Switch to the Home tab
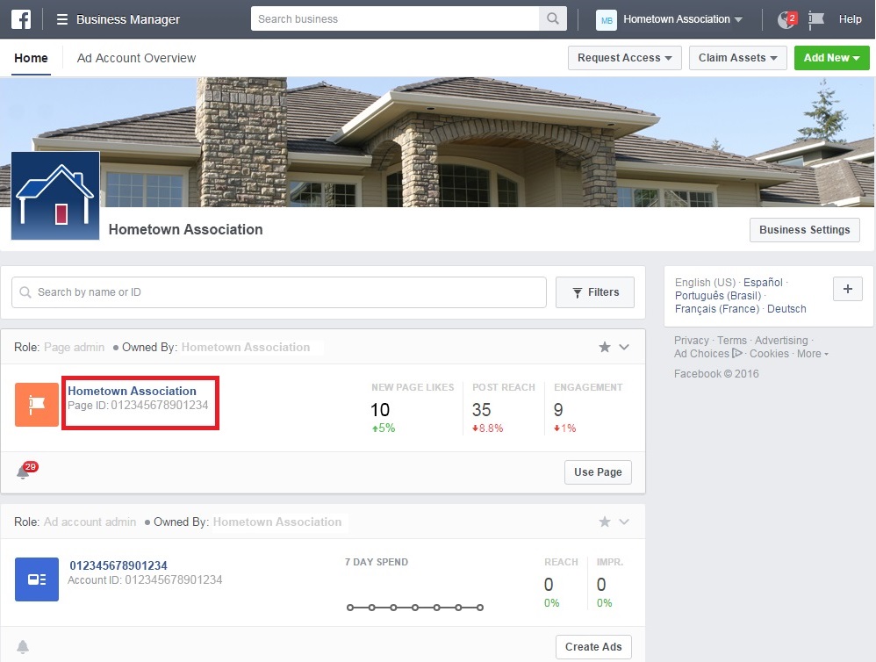Viewport: 876px width, 662px height. point(32,58)
